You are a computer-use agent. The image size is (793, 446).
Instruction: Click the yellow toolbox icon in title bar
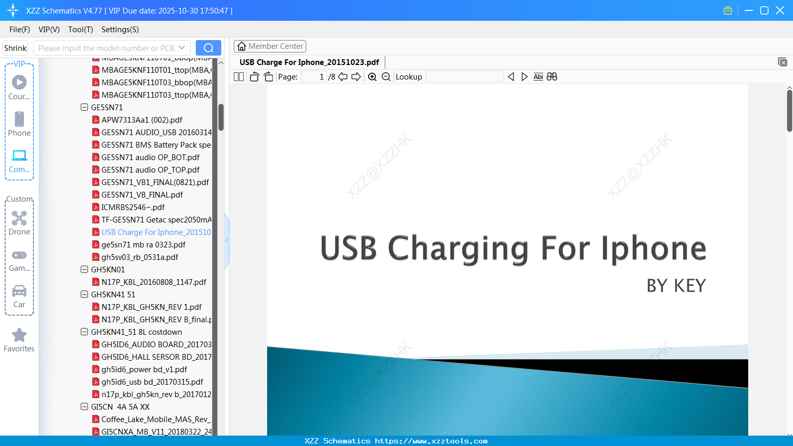tap(728, 10)
